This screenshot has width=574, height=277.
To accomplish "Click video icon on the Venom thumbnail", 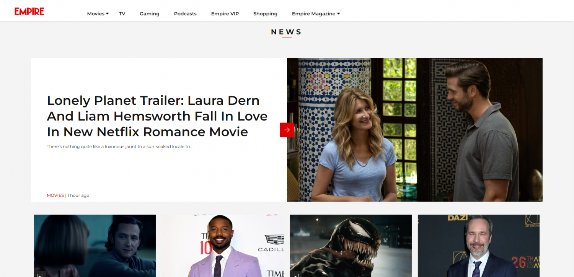I will pyautogui.click(x=296, y=274).
